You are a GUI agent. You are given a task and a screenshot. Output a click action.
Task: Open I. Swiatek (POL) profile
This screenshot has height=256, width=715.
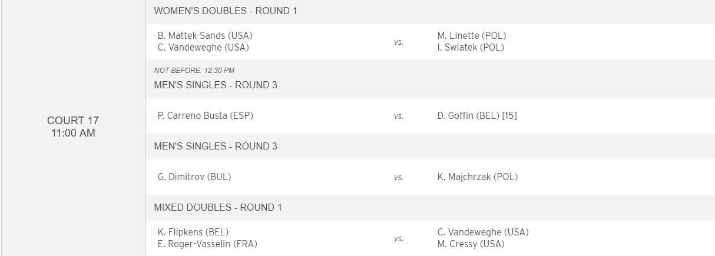[471, 48]
